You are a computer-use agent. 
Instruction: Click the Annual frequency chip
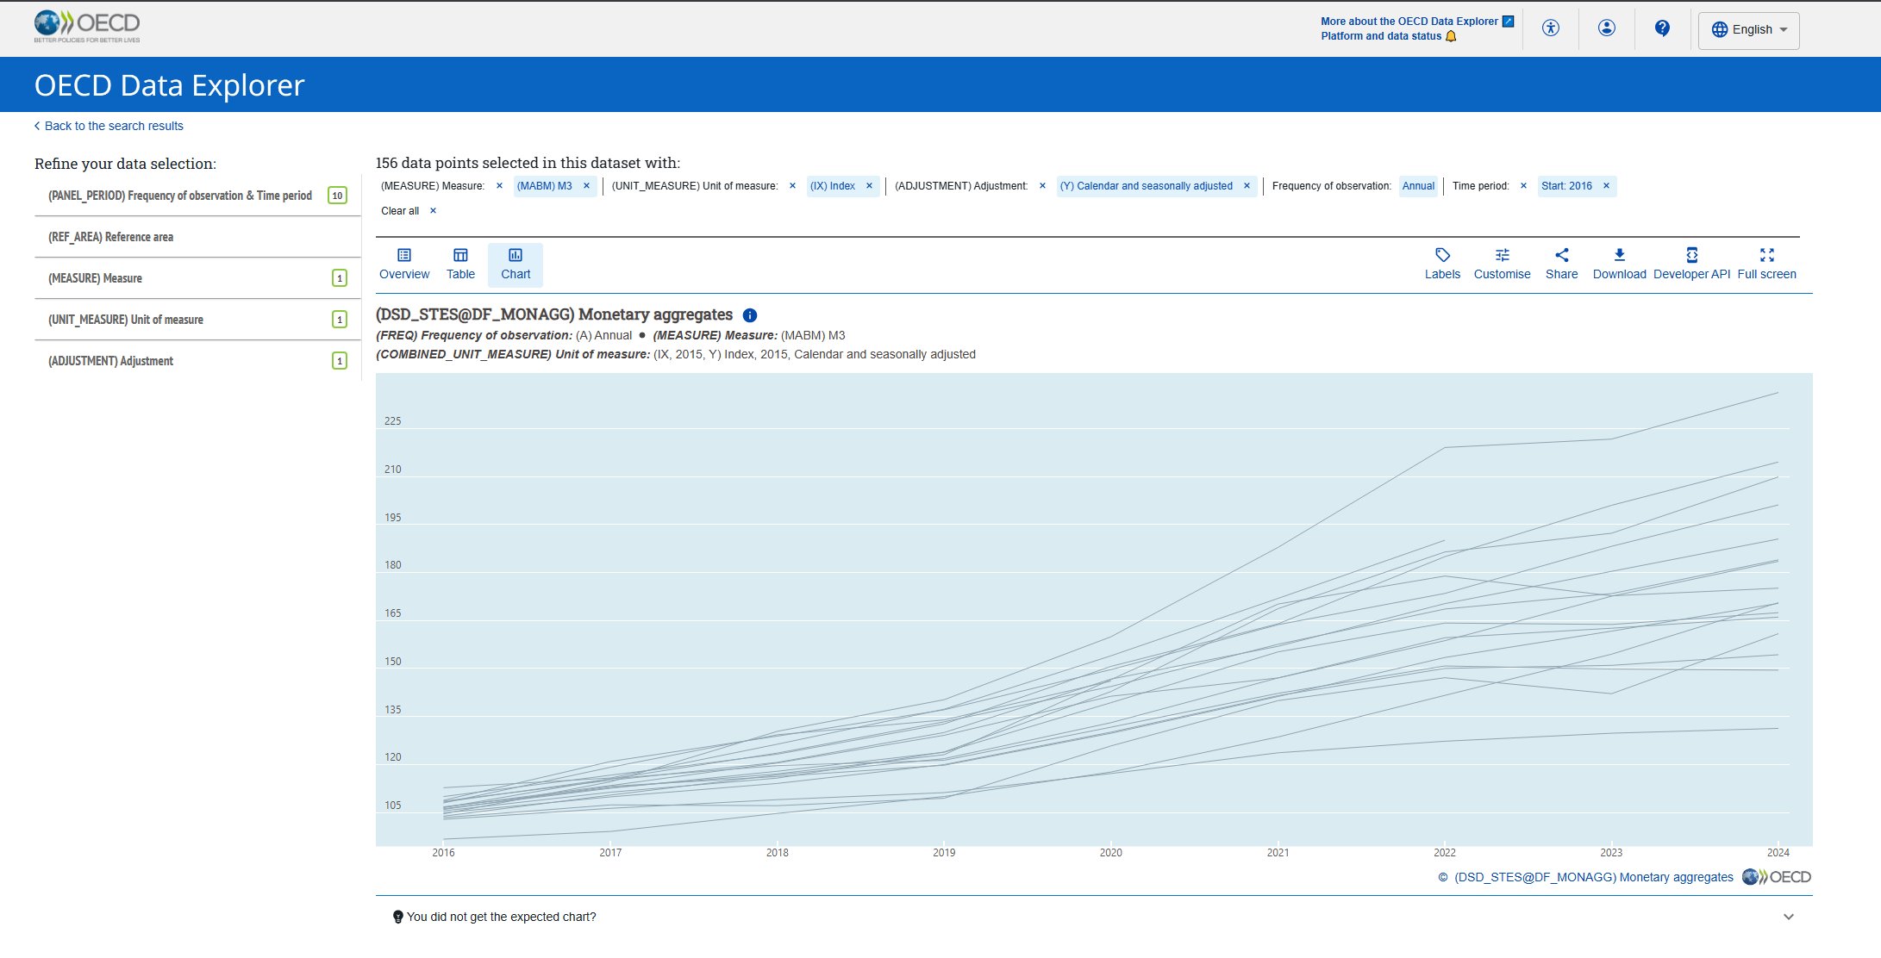pyautogui.click(x=1418, y=186)
